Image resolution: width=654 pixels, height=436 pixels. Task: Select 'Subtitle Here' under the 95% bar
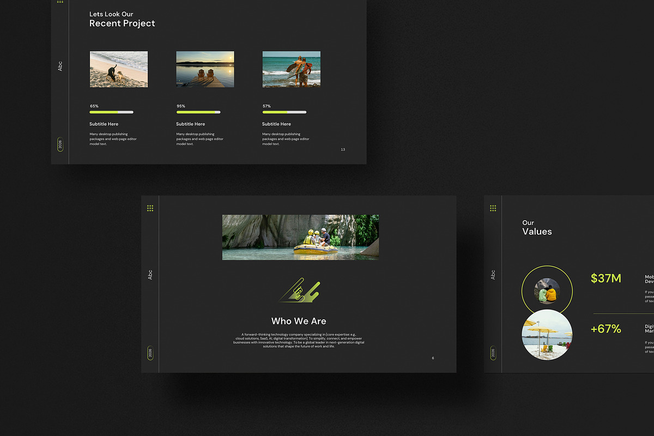190,124
